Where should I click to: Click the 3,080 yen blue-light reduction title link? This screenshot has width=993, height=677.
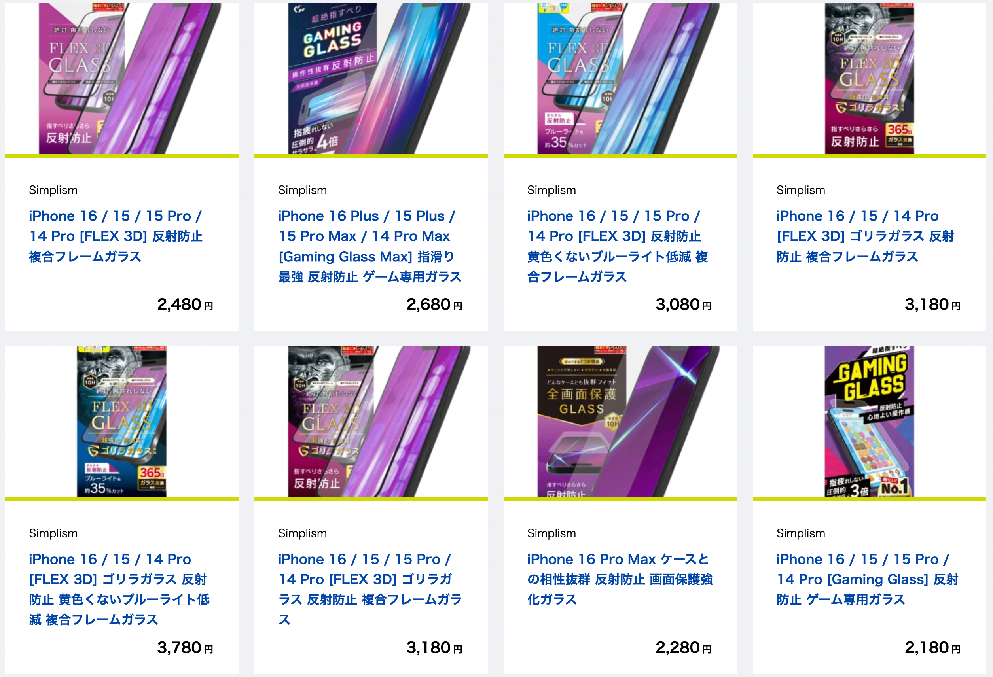[x=618, y=246]
